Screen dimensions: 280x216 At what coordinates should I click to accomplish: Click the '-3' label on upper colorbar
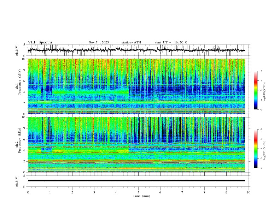tap(261, 71)
